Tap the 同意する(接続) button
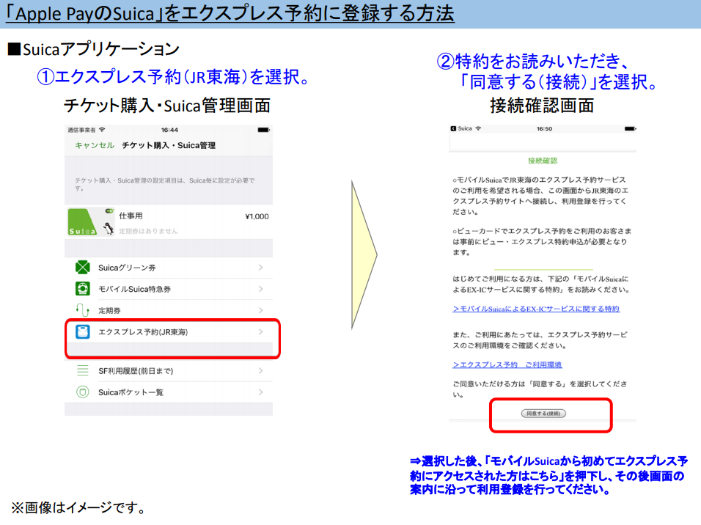The height and width of the screenshot is (525, 701). click(x=543, y=414)
